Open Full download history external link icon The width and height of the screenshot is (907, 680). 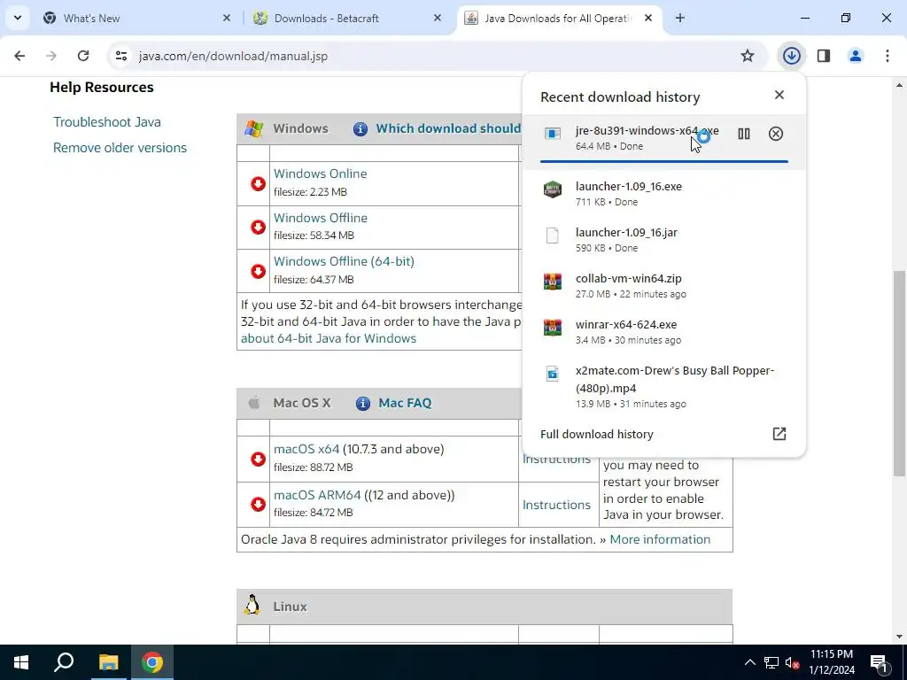pos(779,434)
